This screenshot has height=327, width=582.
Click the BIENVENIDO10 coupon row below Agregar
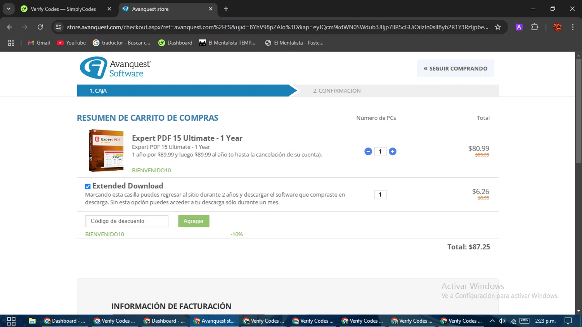105,234
